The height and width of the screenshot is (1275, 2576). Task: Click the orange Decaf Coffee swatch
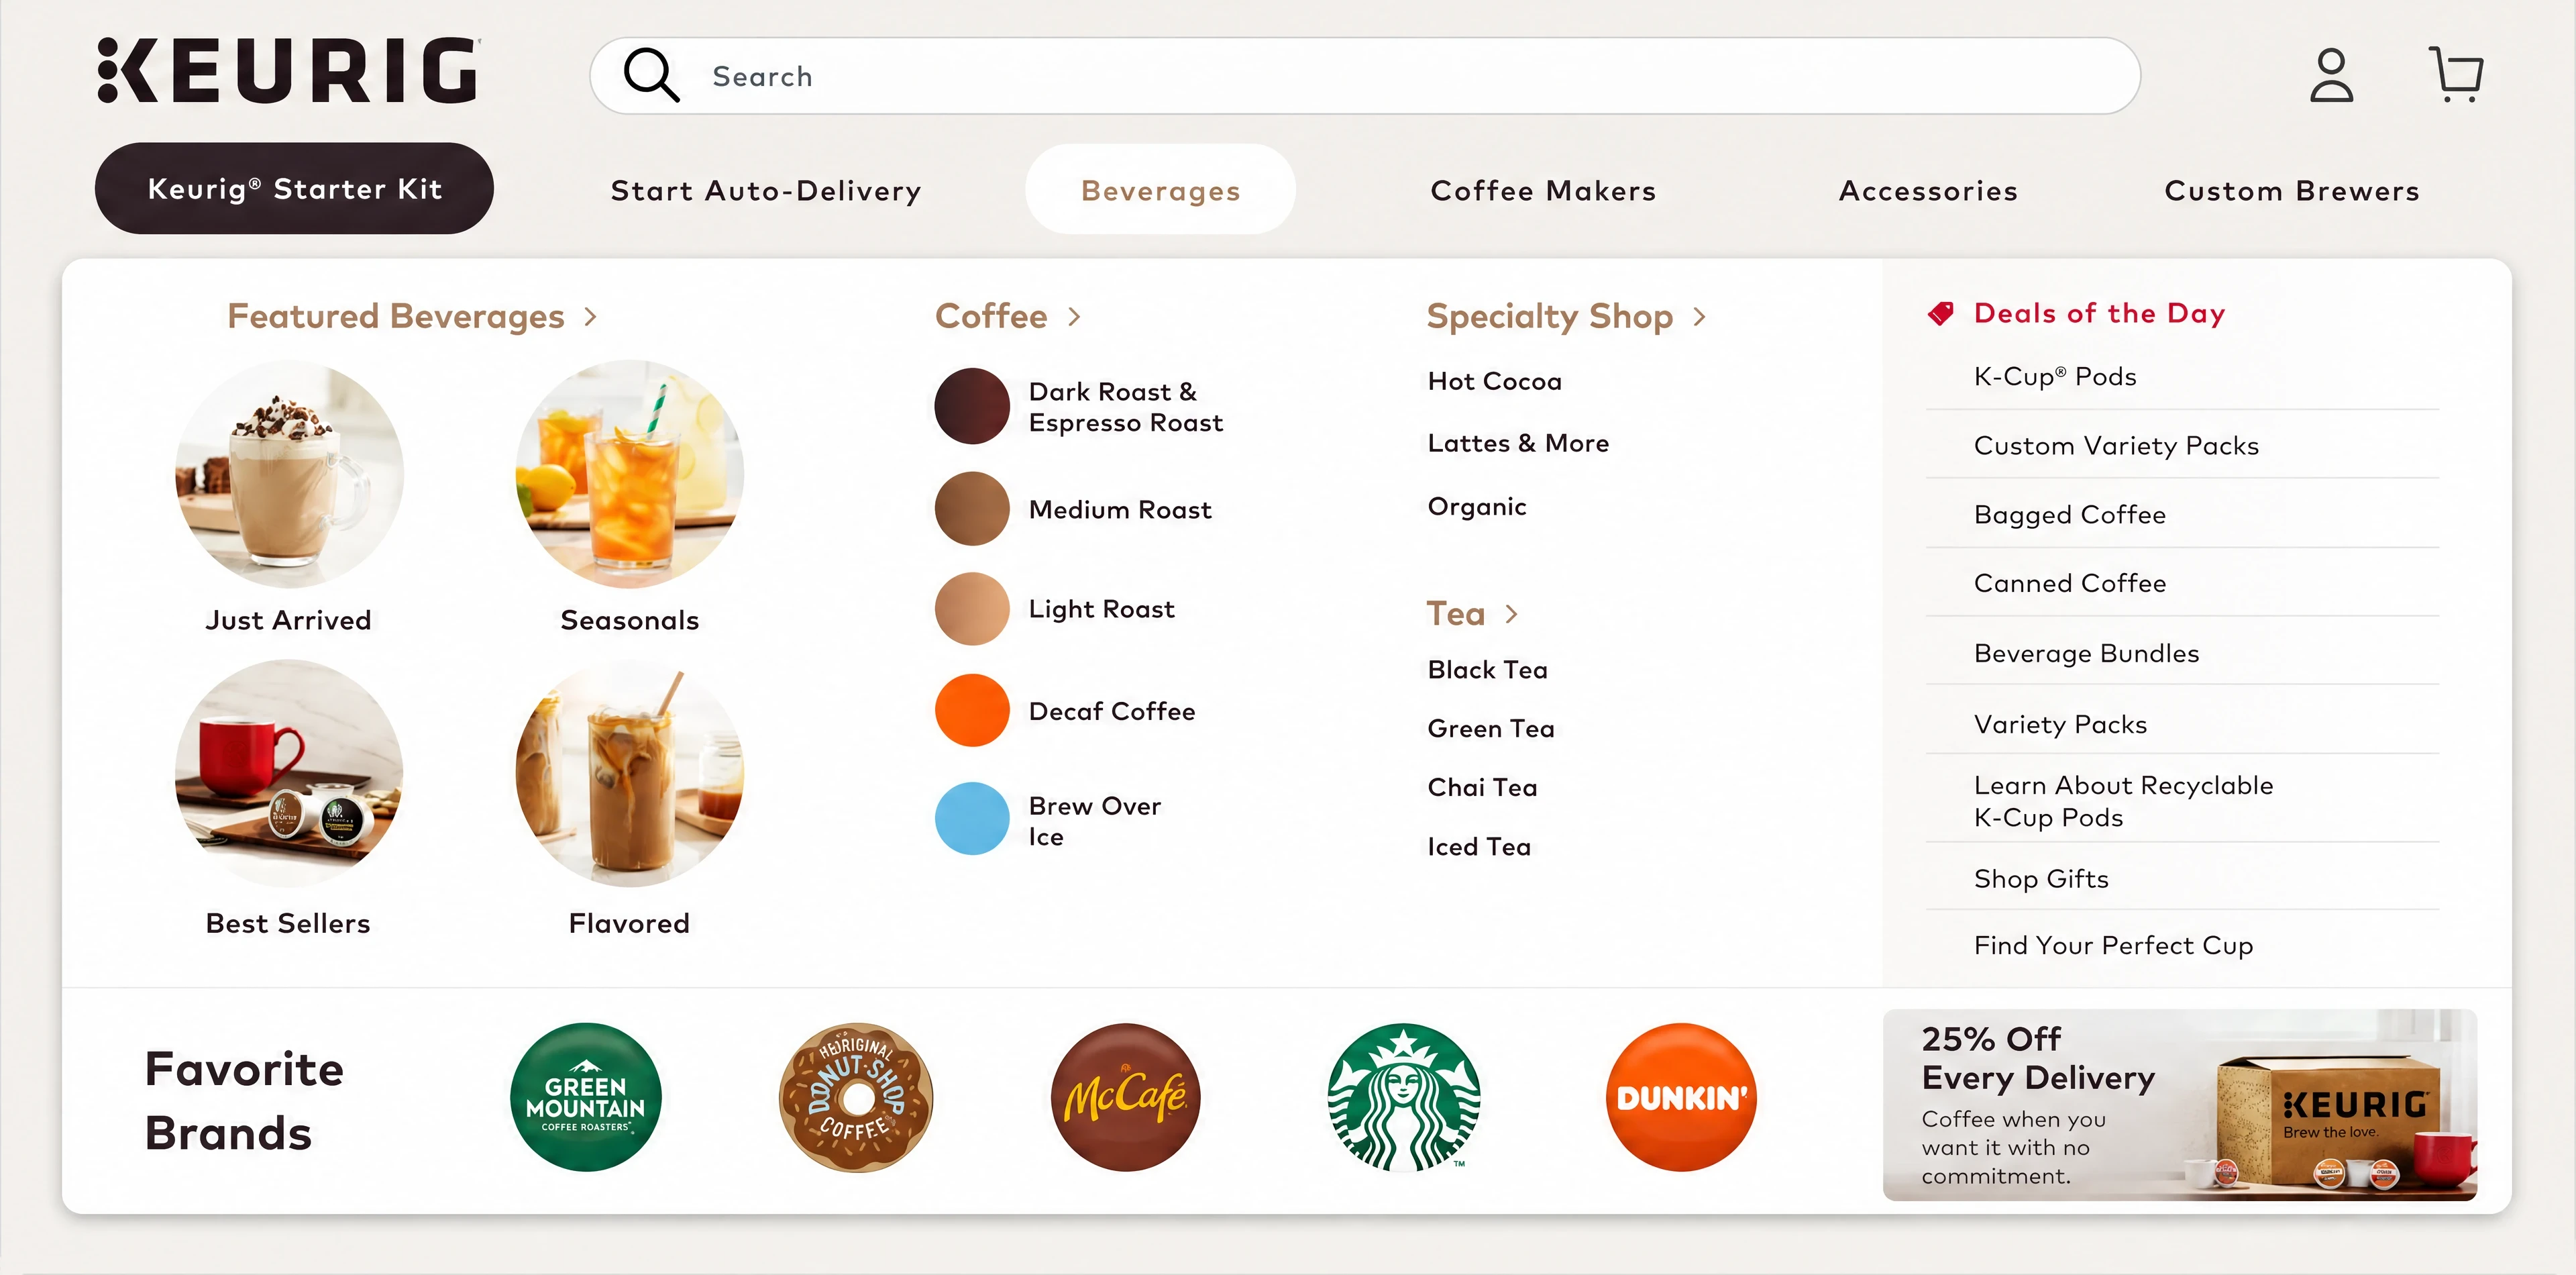tap(972, 710)
